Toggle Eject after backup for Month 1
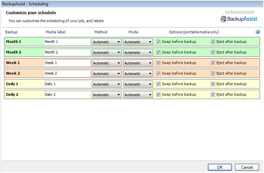This screenshot has height=173, width=264. 213,42
